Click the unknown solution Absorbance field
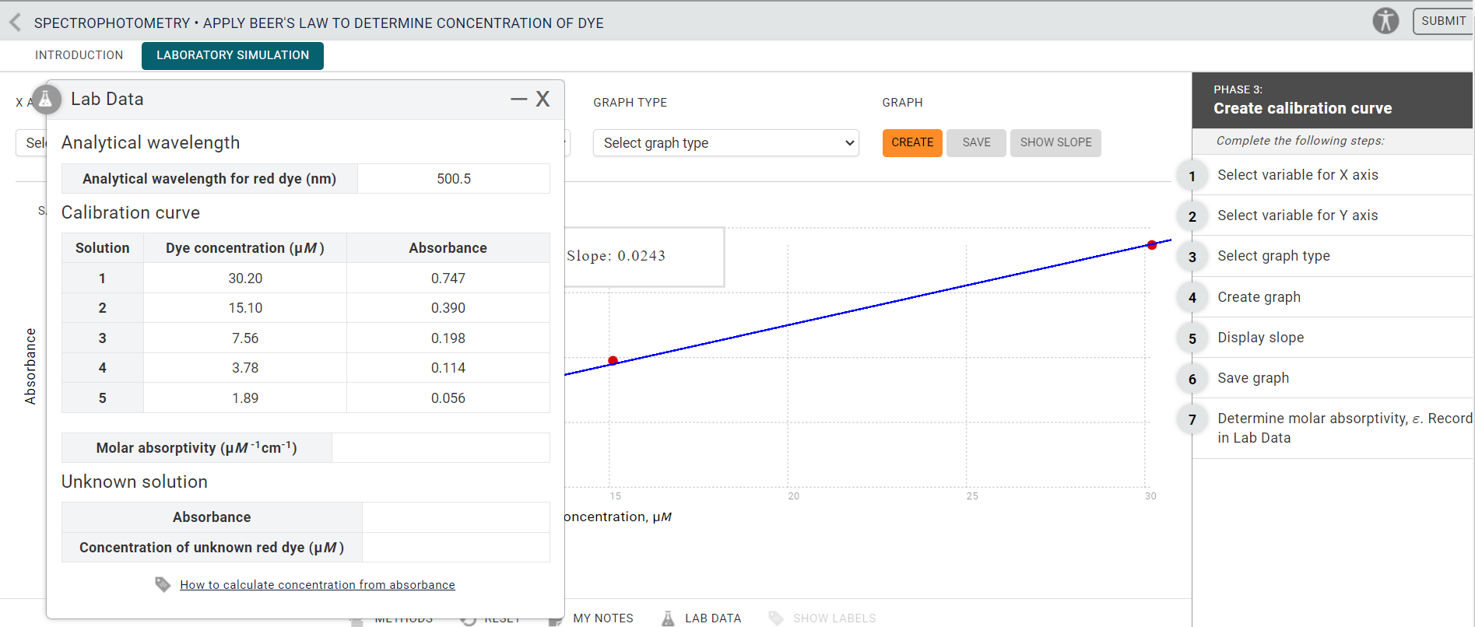The width and height of the screenshot is (1475, 627). (x=456, y=517)
